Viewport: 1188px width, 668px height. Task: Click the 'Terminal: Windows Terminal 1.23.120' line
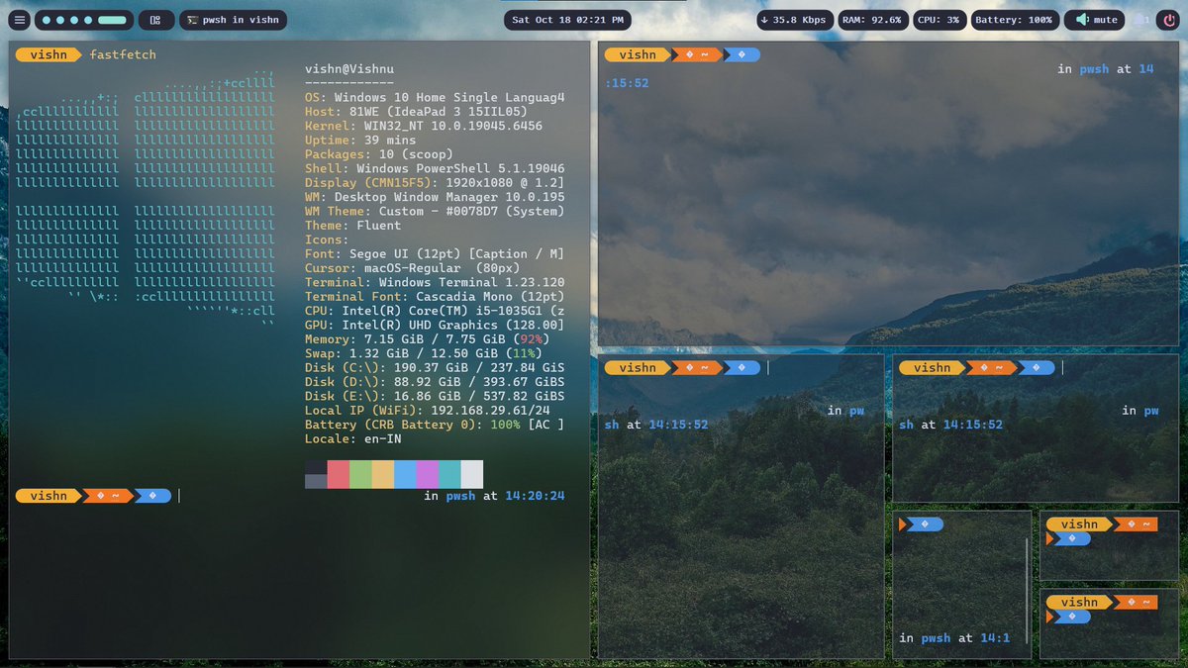tap(435, 282)
